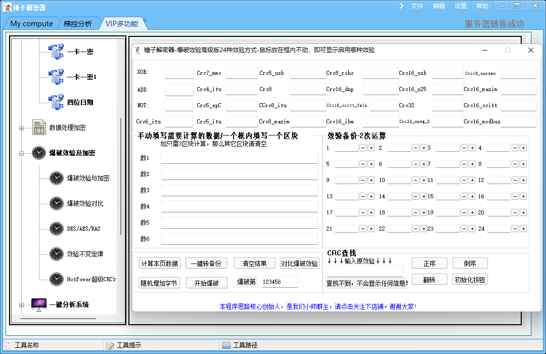Open HotPower超级CRC clock icon
The image size is (546, 354).
click(x=57, y=279)
